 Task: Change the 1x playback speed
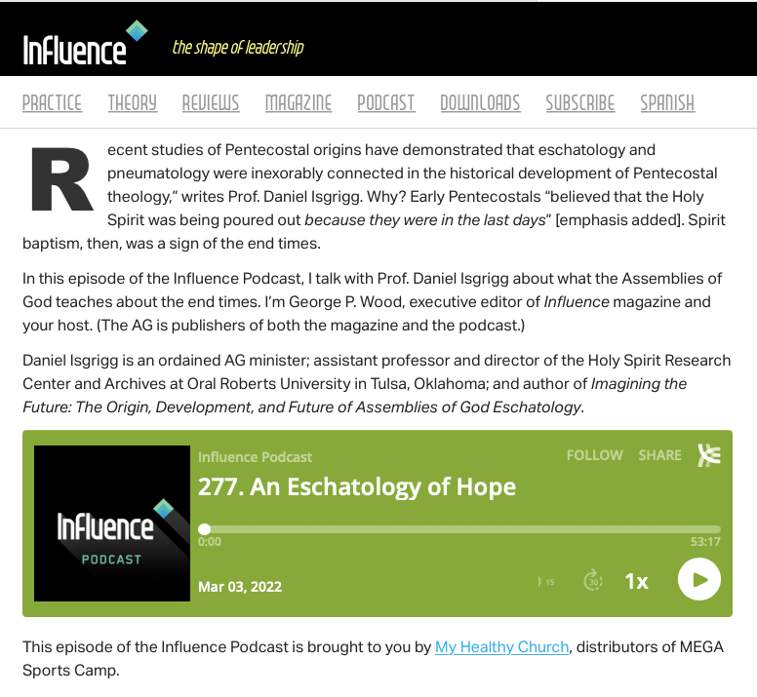[x=636, y=581]
